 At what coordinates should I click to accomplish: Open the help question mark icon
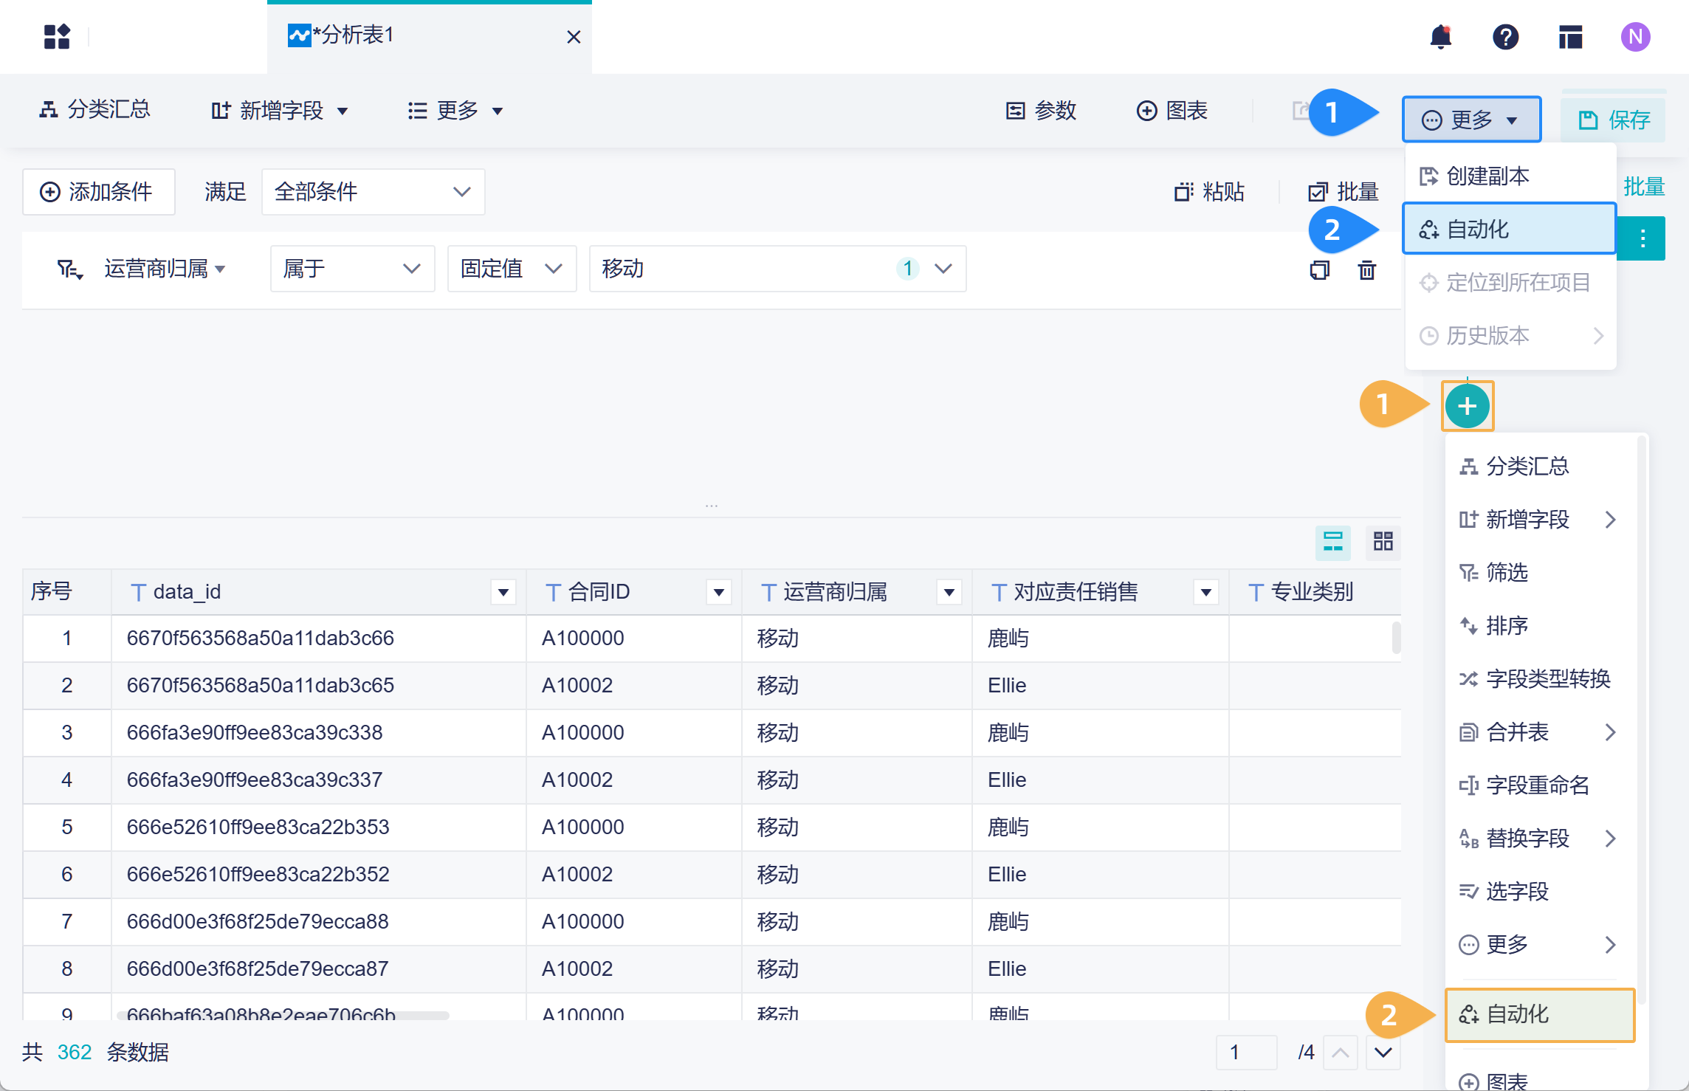point(1505,37)
